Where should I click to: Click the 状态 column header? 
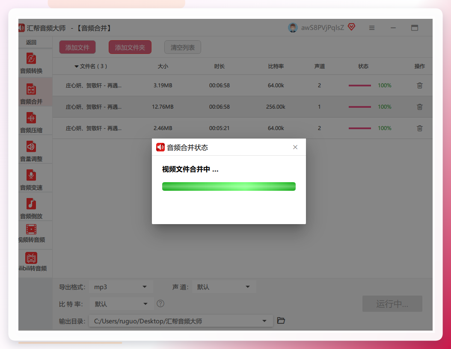point(363,66)
